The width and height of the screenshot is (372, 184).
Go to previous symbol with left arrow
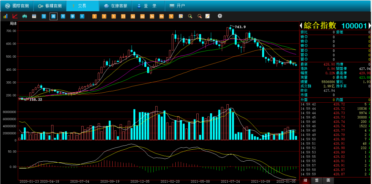click(x=301, y=25)
